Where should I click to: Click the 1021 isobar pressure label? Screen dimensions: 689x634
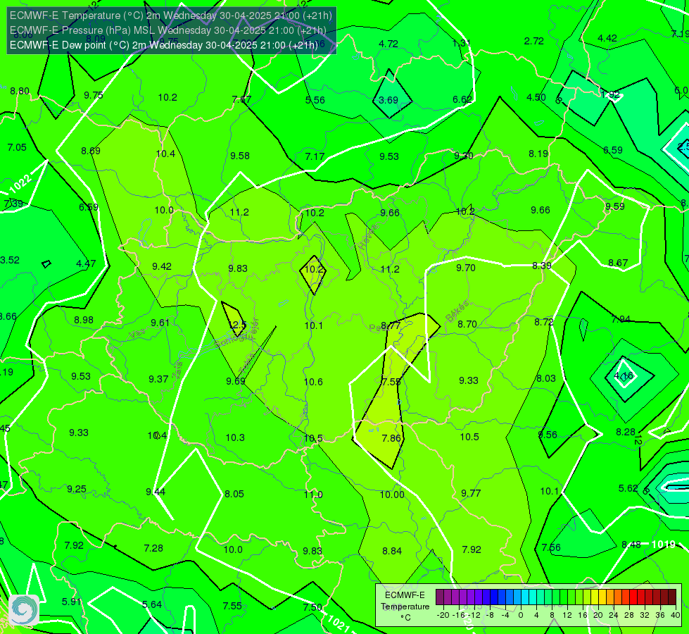339,623
